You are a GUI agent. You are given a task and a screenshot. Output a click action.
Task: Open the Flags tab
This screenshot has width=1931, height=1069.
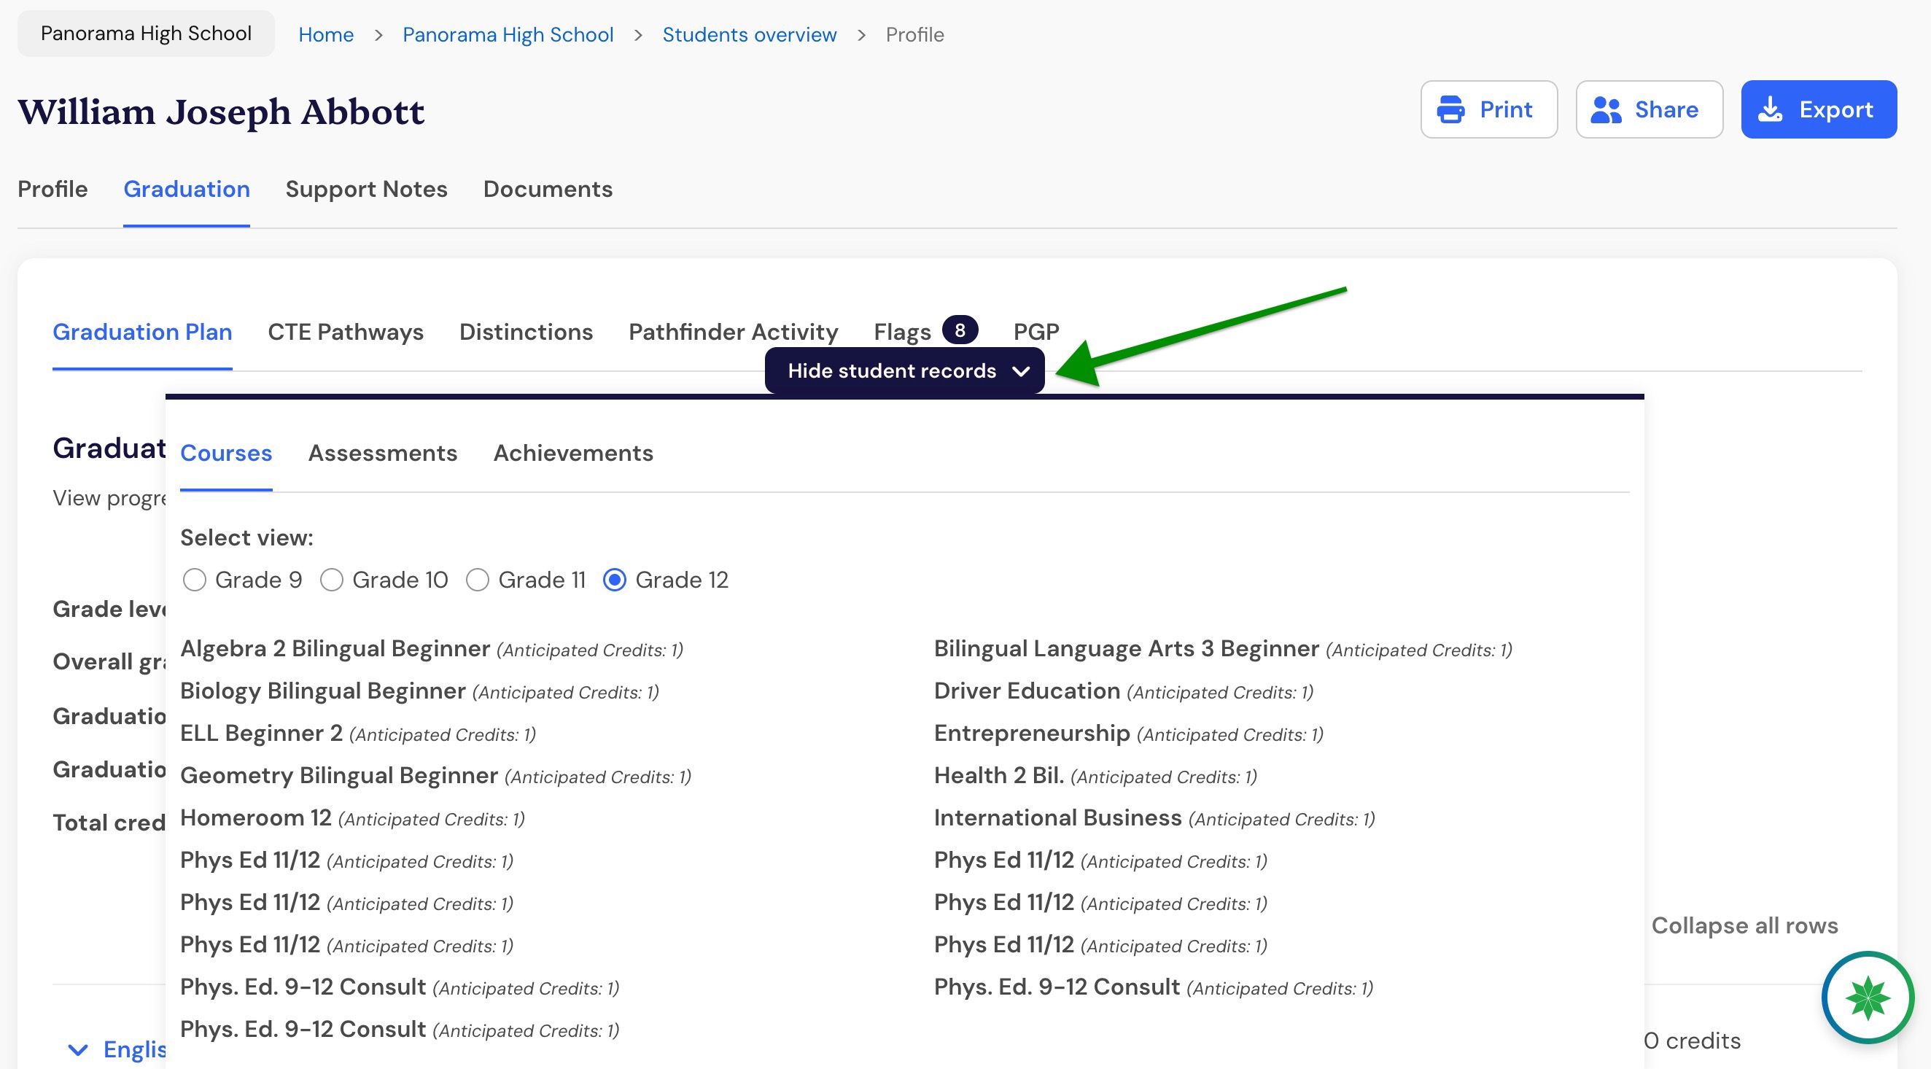(x=903, y=331)
